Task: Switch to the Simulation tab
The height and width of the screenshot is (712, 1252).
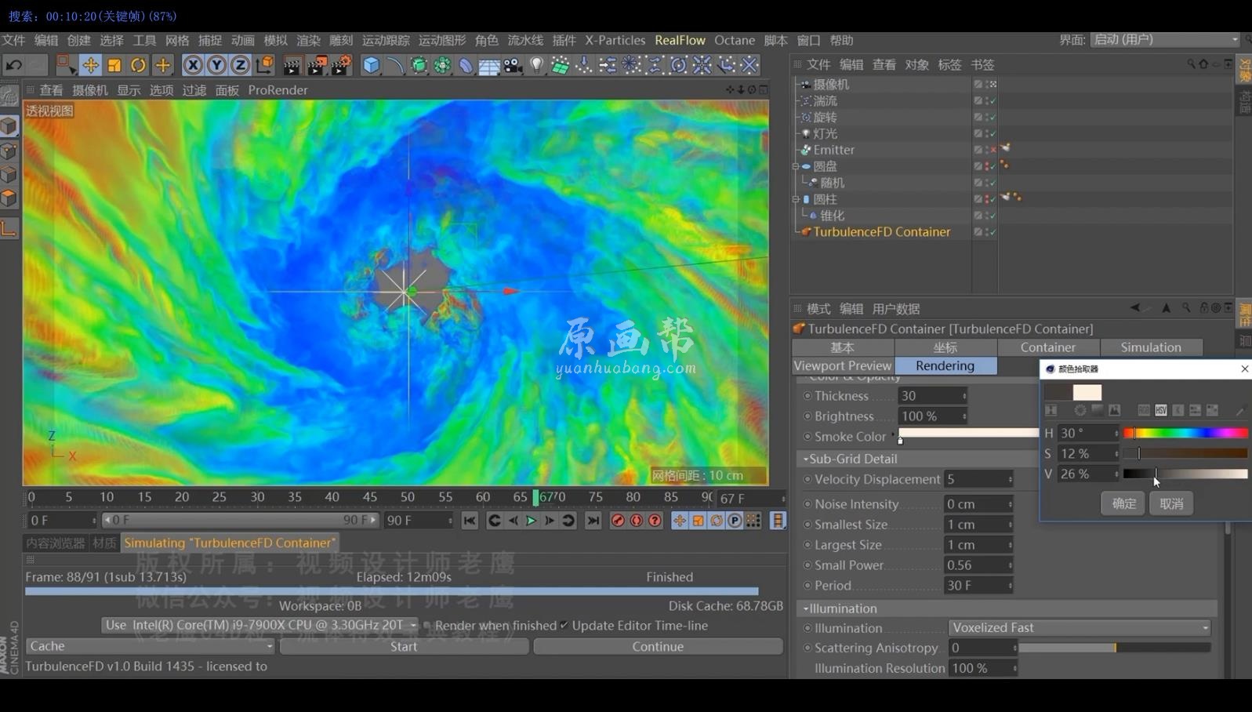Action: coord(1150,347)
